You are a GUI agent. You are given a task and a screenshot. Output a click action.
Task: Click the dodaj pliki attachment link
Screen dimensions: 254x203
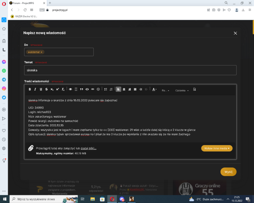[88, 148]
